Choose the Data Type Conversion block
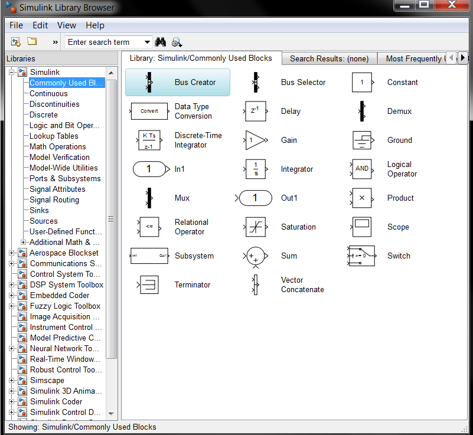 (x=149, y=111)
